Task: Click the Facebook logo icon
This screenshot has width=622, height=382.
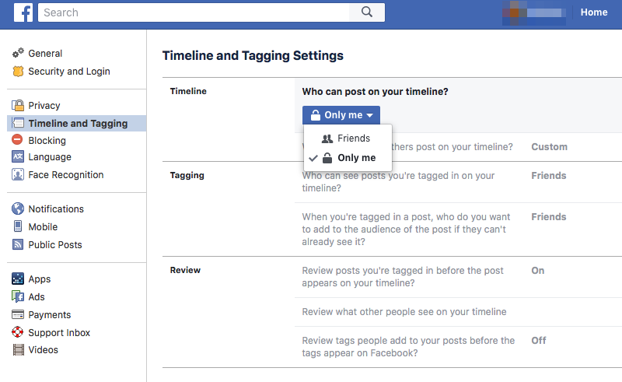Action: click(x=23, y=12)
